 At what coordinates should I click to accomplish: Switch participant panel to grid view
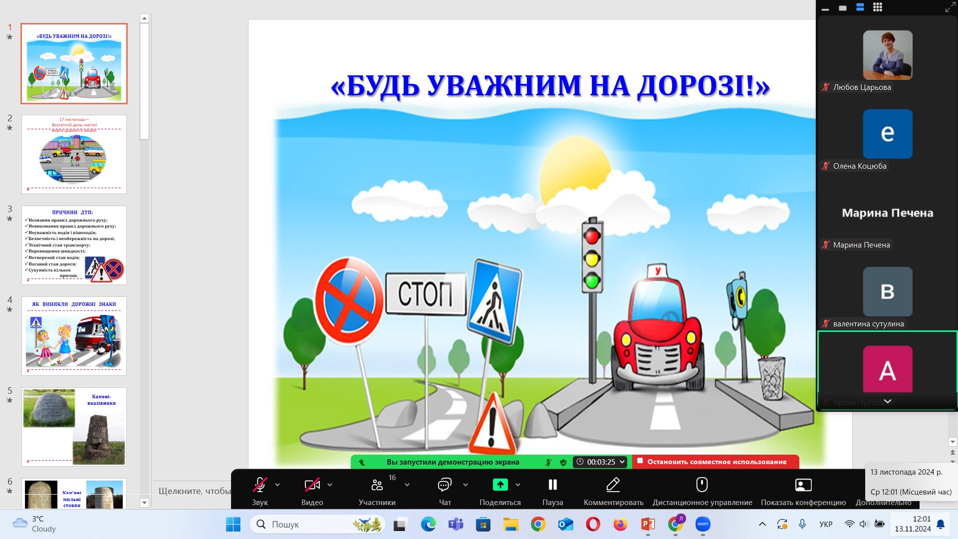[878, 7]
